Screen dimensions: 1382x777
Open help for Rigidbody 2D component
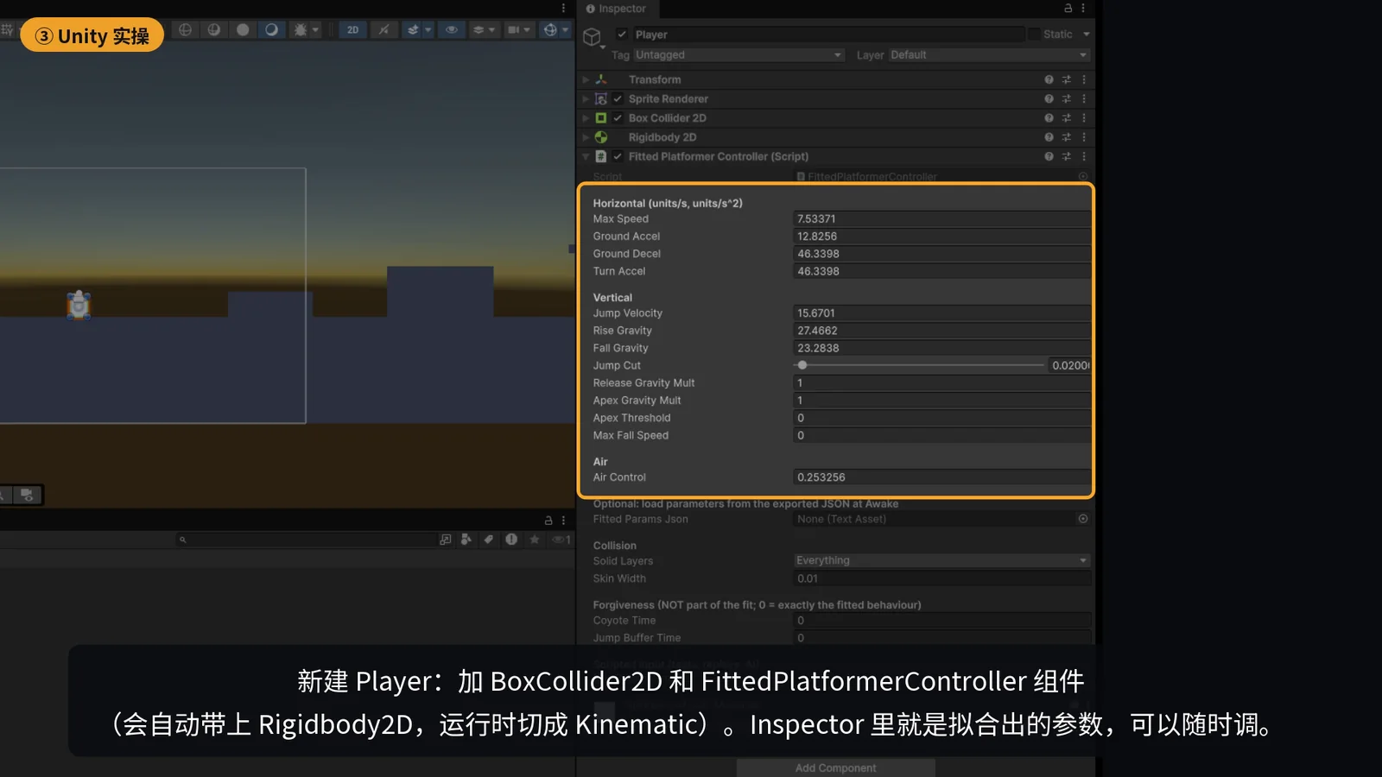pos(1049,137)
